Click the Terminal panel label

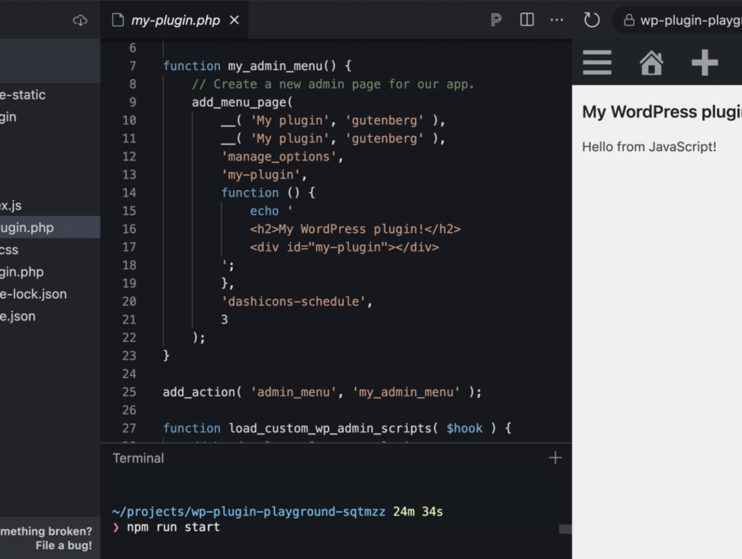138,458
